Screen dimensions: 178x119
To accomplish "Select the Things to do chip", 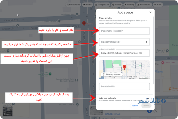I will click(x=102, y=4).
